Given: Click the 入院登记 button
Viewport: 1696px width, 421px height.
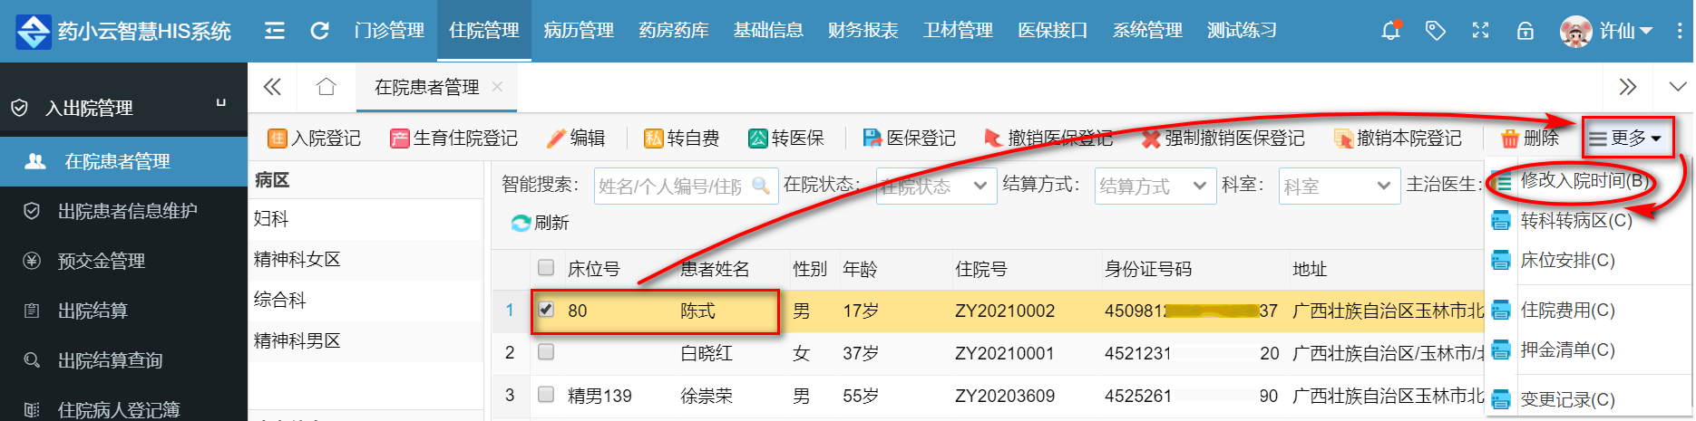Looking at the screenshot, I should pos(315,139).
